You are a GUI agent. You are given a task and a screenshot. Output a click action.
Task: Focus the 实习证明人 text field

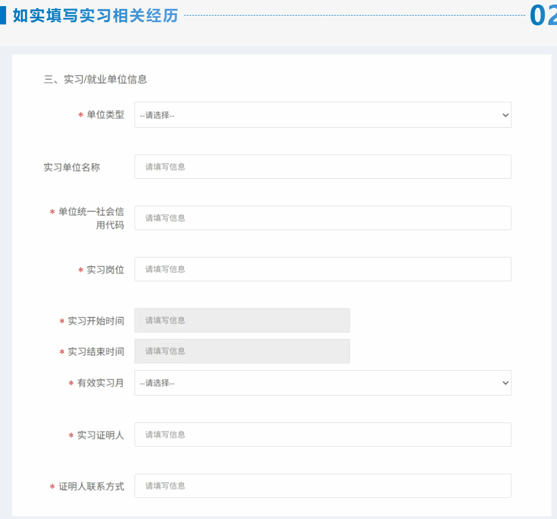(x=322, y=435)
